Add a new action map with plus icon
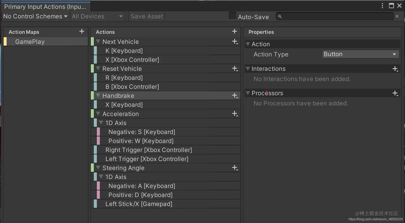The width and height of the screenshot is (405, 223). (x=82, y=32)
